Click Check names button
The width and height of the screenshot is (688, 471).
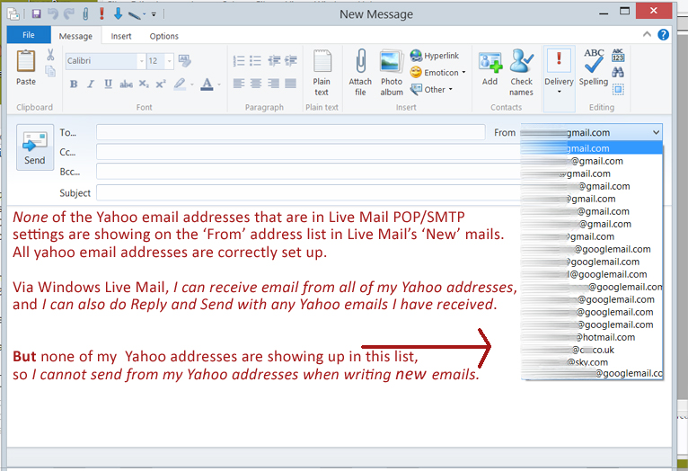521,73
